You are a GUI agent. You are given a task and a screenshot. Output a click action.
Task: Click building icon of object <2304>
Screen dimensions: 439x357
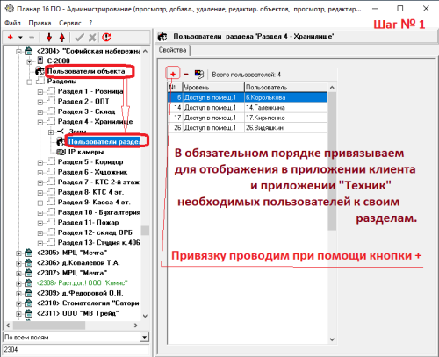click(x=29, y=51)
